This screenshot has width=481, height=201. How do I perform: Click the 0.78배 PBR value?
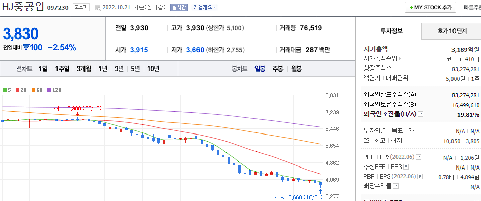[446, 177]
